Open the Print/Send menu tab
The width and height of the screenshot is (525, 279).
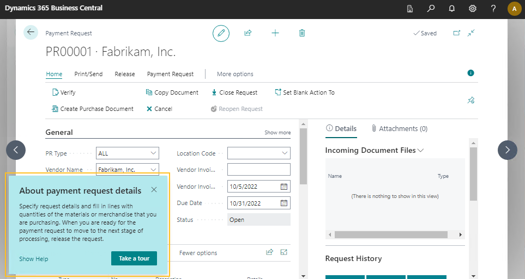pos(88,74)
